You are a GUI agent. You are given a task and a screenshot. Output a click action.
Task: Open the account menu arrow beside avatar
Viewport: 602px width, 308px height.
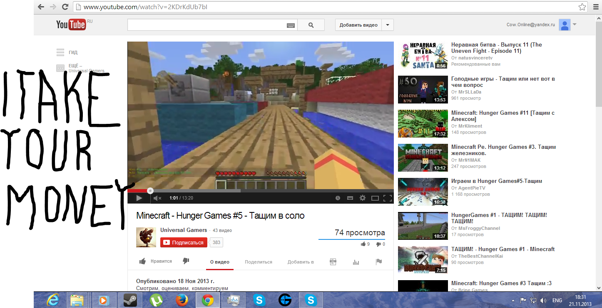pos(575,25)
